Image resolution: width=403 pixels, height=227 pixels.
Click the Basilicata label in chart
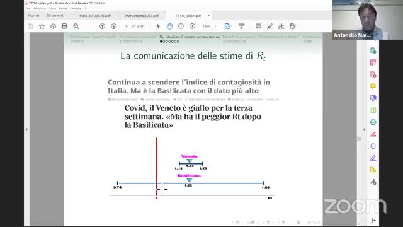point(189,175)
